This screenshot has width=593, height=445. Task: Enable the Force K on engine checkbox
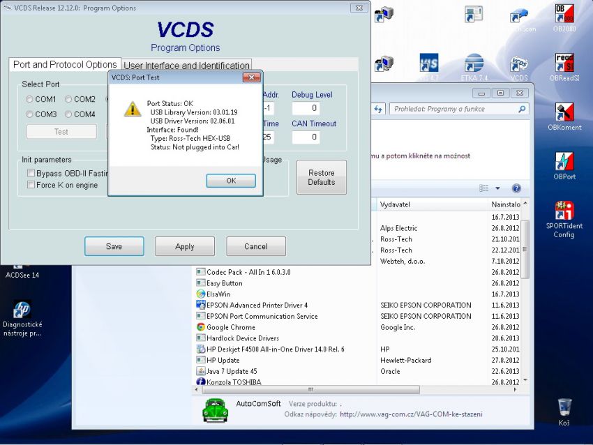31,185
